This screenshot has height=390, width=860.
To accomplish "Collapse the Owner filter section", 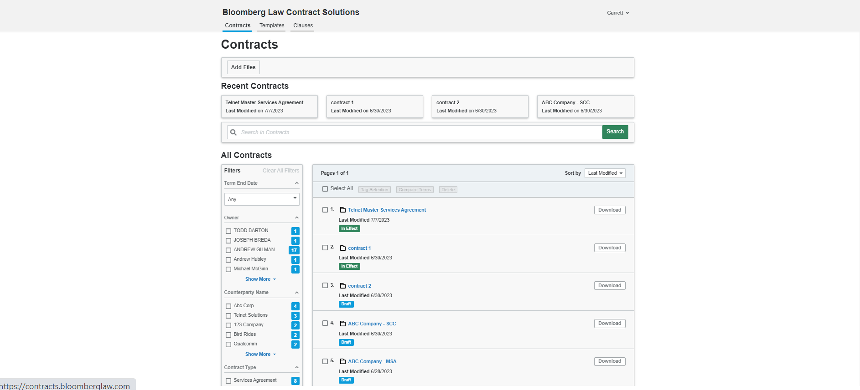I will [x=297, y=218].
